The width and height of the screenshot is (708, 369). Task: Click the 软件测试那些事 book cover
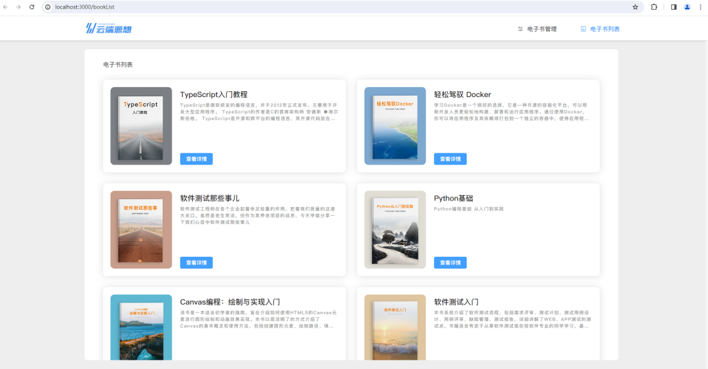coord(142,229)
